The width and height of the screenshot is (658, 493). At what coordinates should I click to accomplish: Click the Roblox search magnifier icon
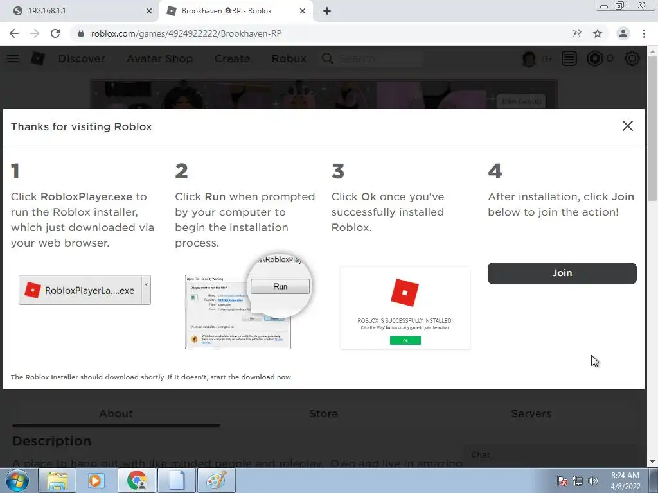coord(327,58)
